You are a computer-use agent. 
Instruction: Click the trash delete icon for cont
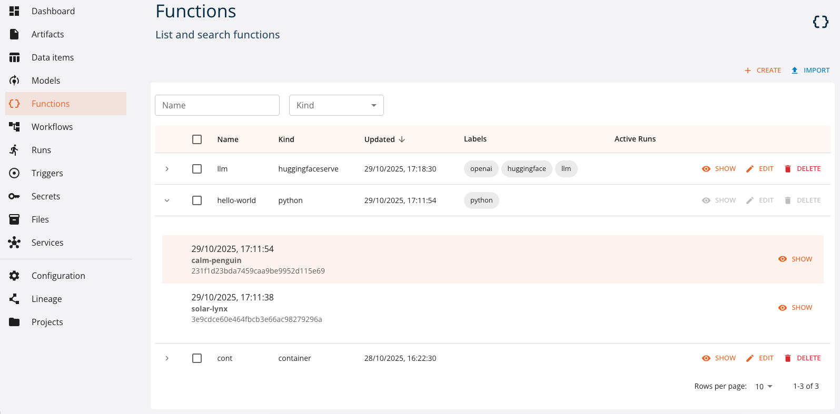[788, 358]
